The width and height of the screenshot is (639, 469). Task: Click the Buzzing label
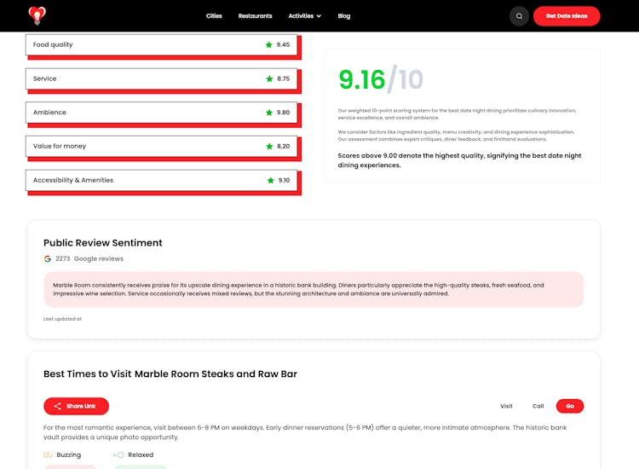[69, 455]
